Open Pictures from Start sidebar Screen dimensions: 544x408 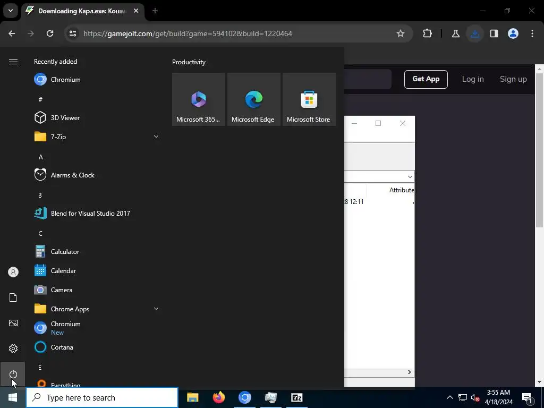(13, 323)
